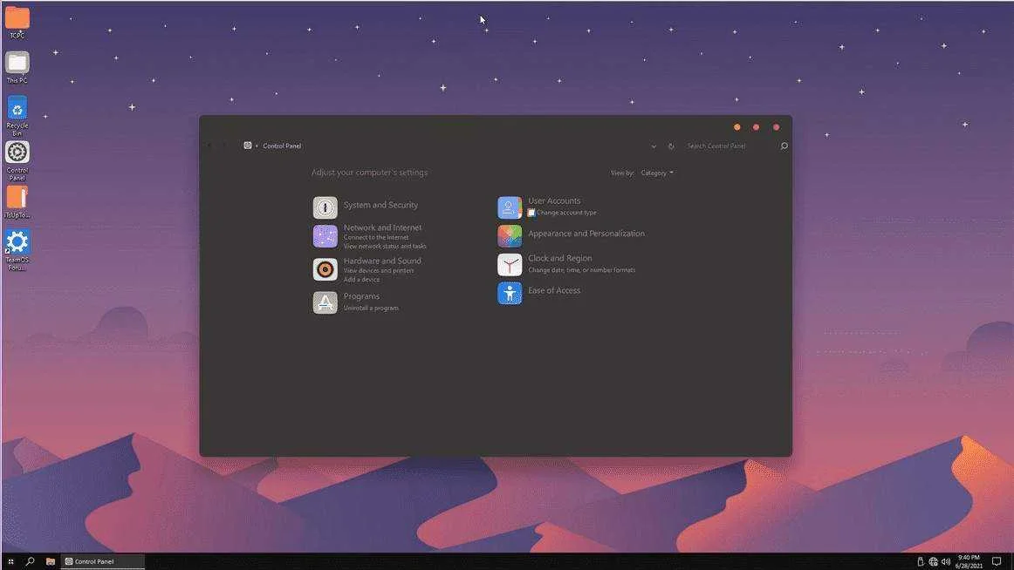Open the Clock and Region icon
Viewport: 1014px width, 570px height.
[x=510, y=265]
